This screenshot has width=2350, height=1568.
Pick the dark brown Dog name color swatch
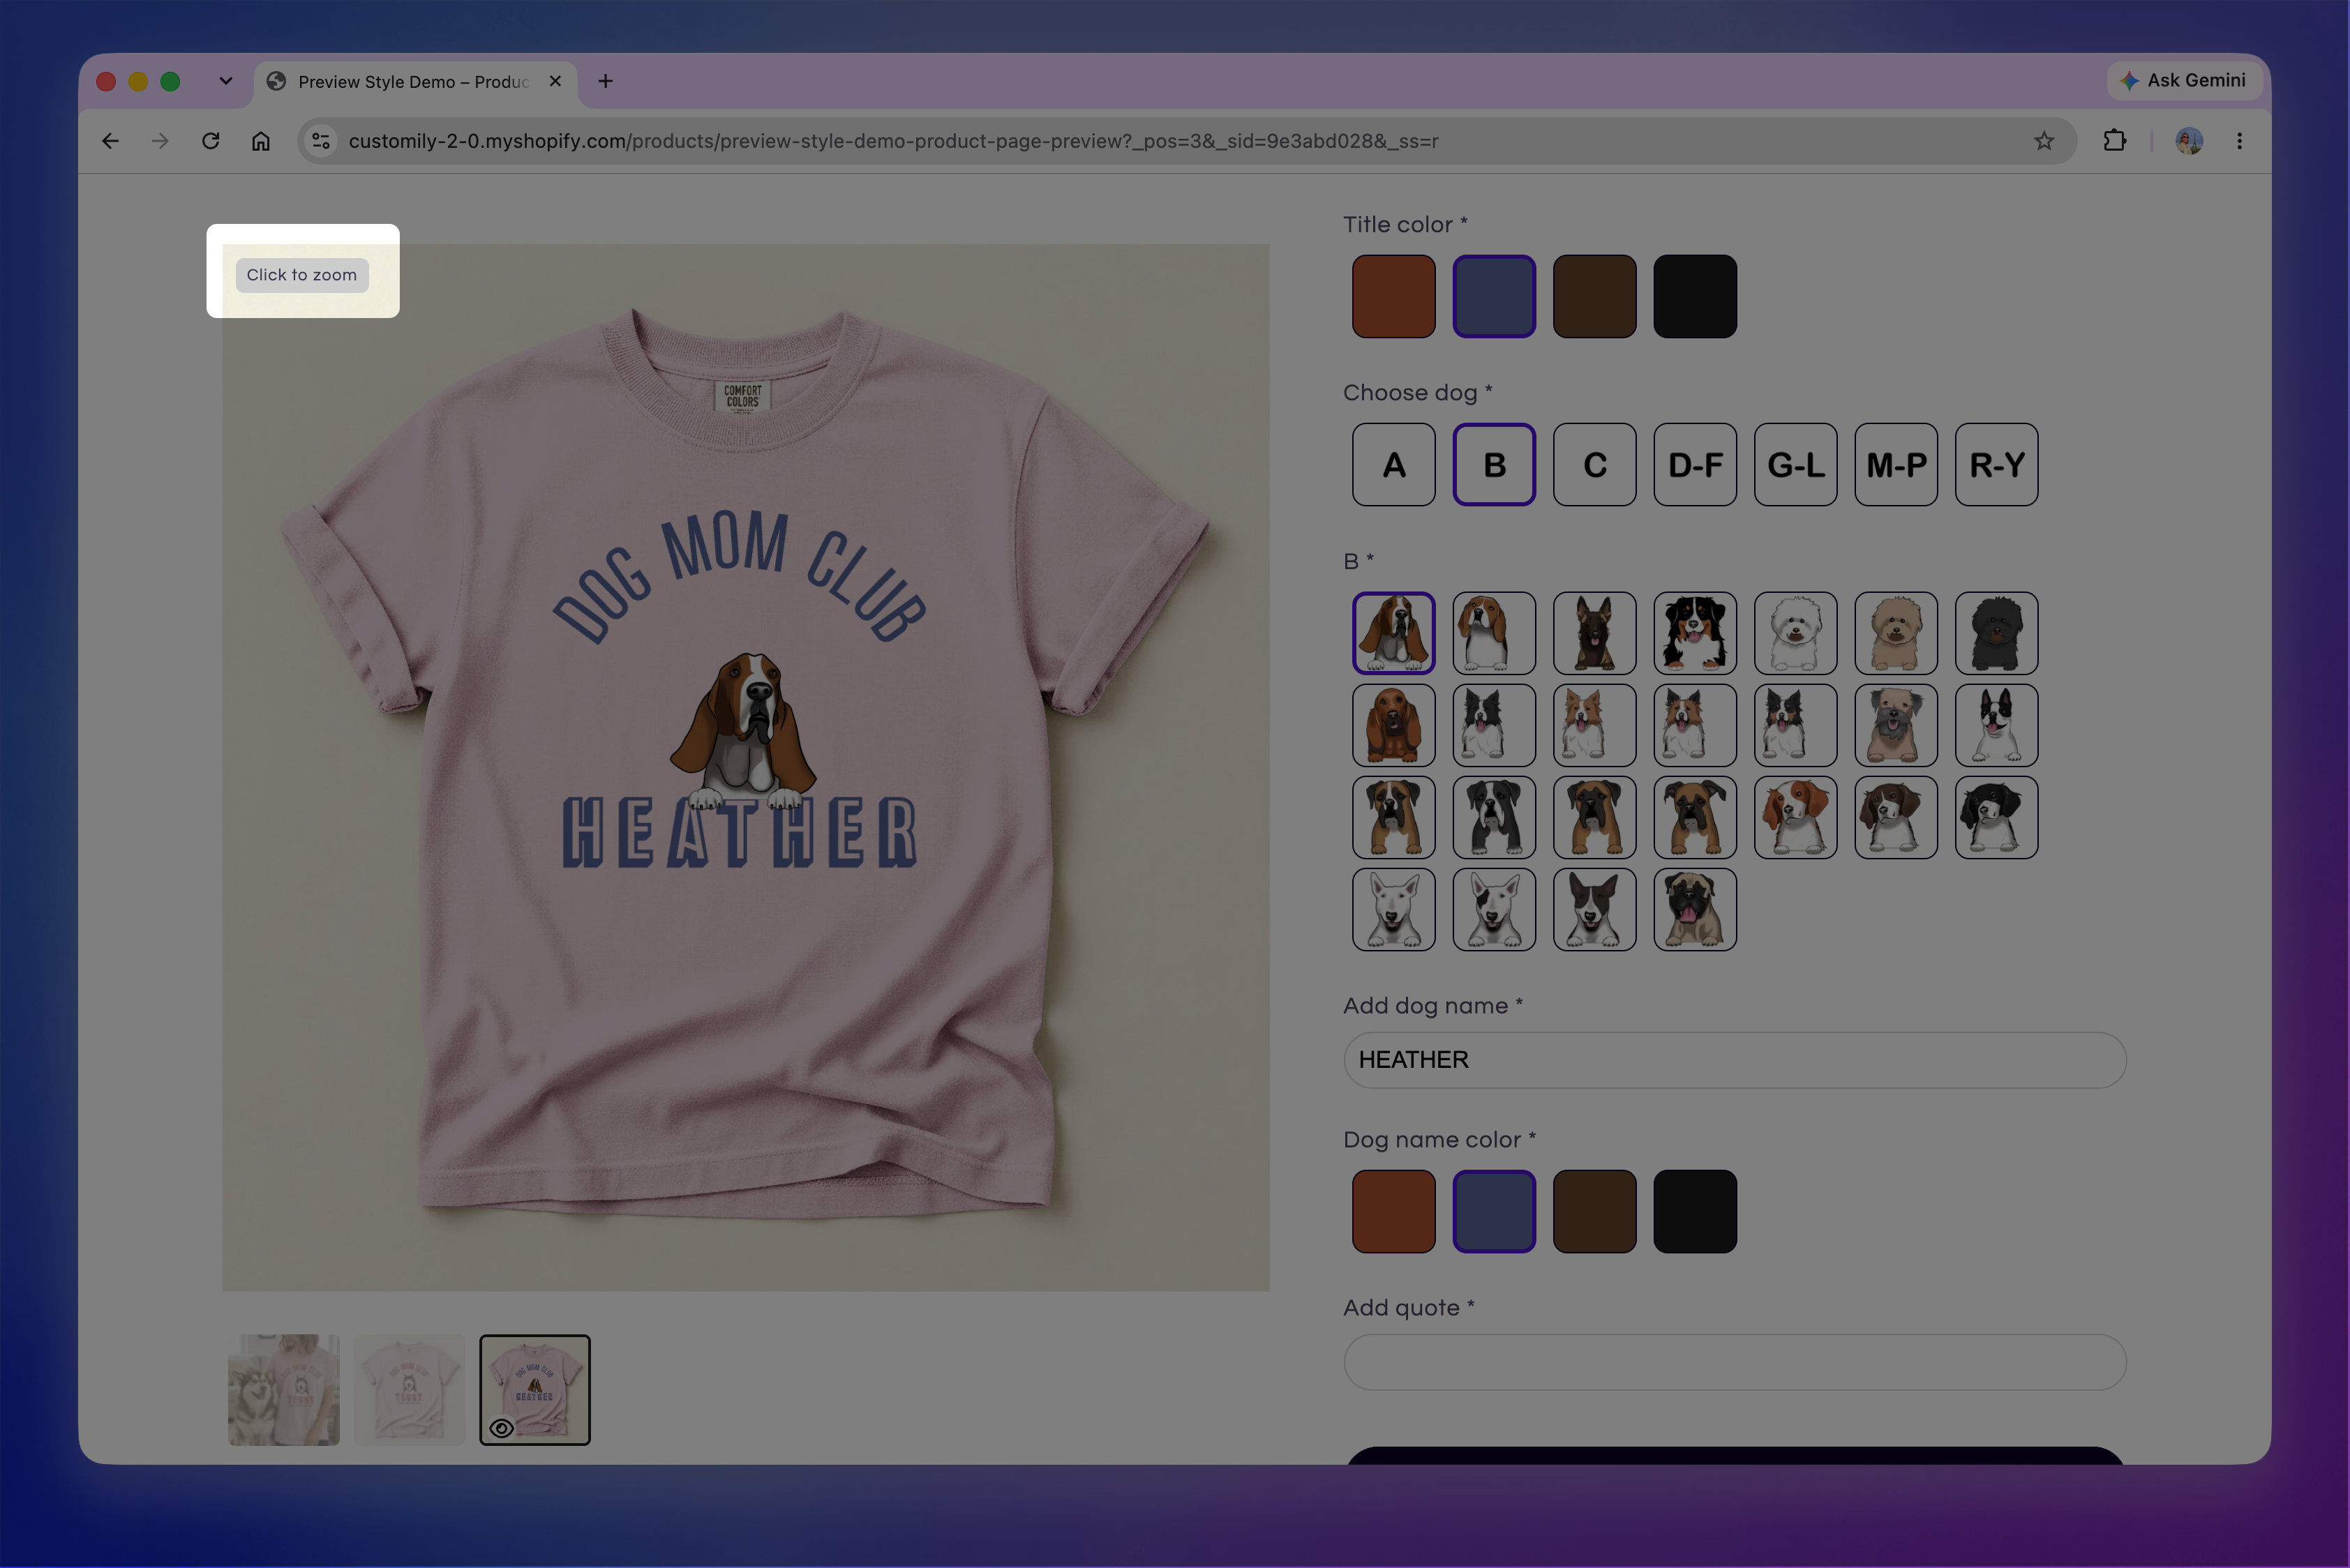[1594, 1211]
